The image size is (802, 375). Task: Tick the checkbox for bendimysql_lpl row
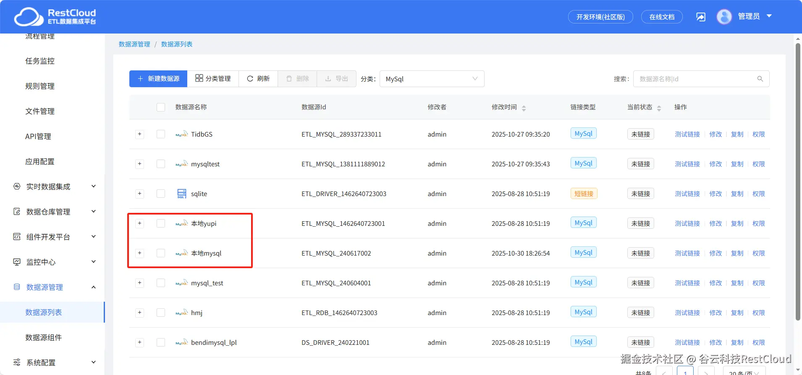(161, 342)
